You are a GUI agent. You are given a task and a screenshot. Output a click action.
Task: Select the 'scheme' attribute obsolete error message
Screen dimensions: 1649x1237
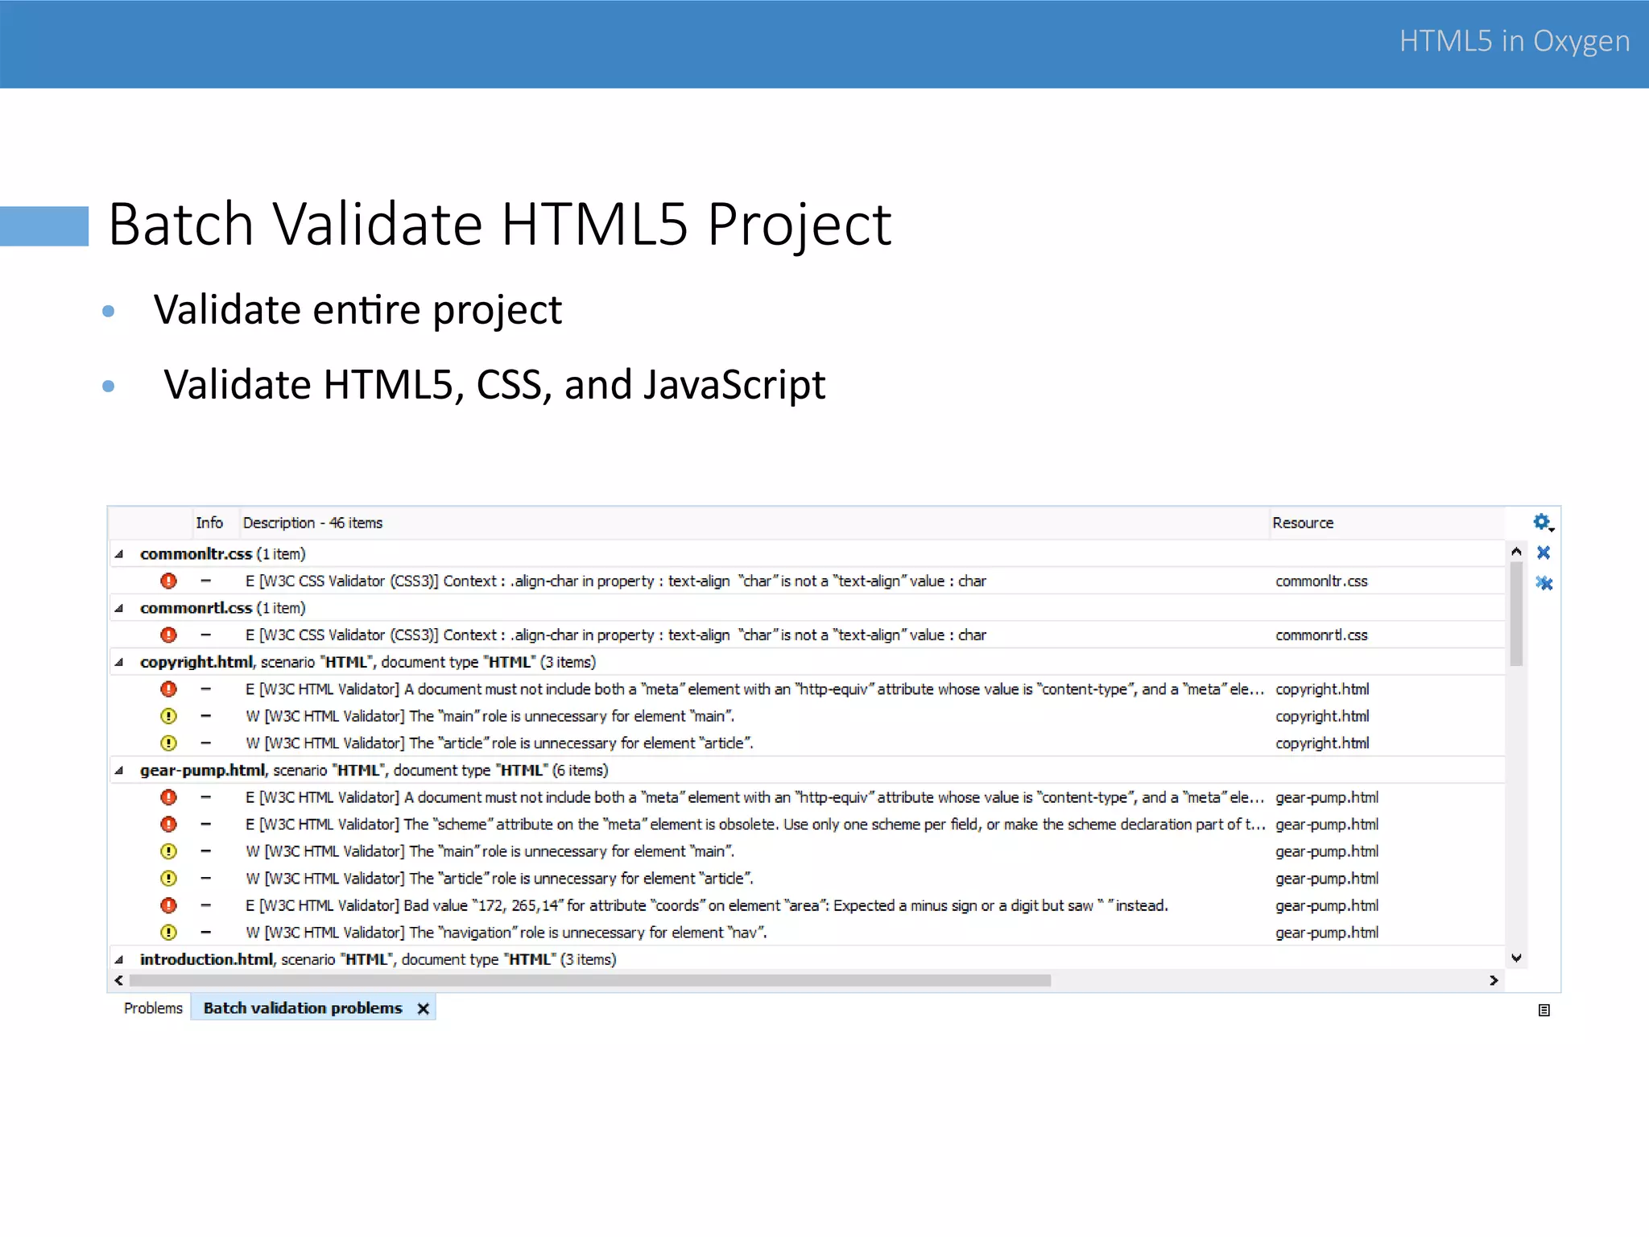point(755,824)
